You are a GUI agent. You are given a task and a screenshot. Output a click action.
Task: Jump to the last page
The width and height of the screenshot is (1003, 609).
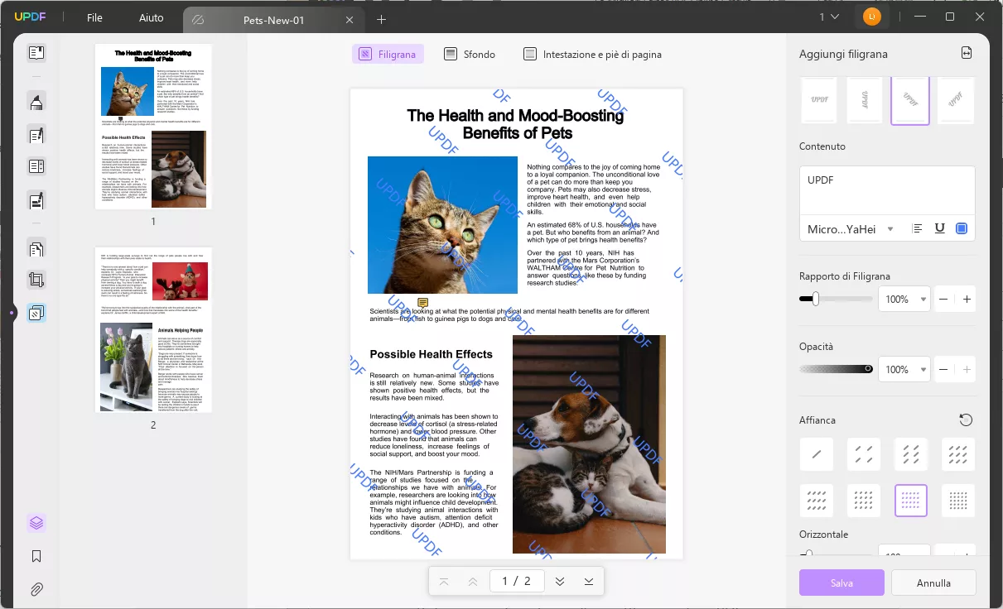[x=589, y=582]
